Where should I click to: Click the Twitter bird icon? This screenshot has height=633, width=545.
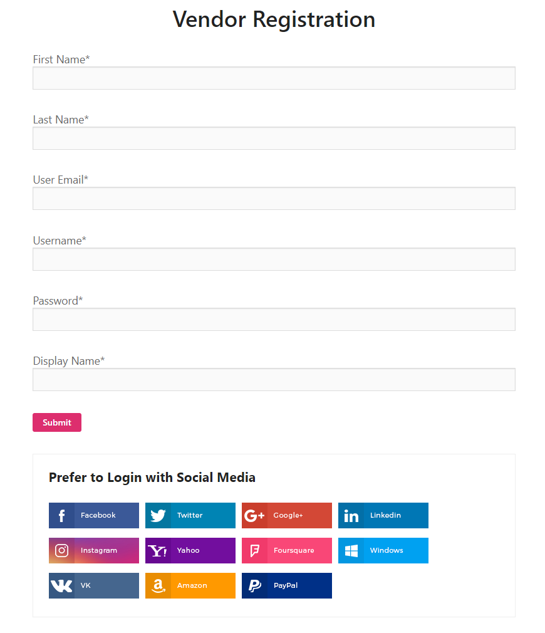[158, 516]
